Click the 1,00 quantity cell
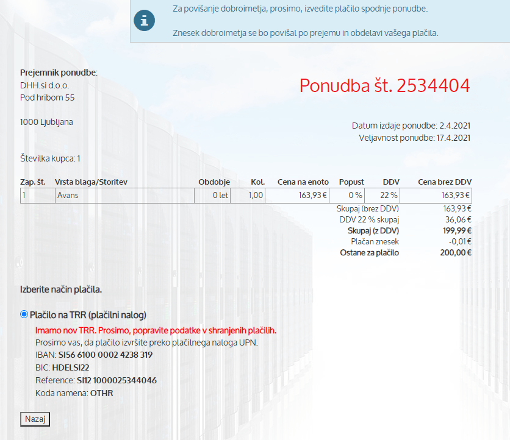 (256, 196)
